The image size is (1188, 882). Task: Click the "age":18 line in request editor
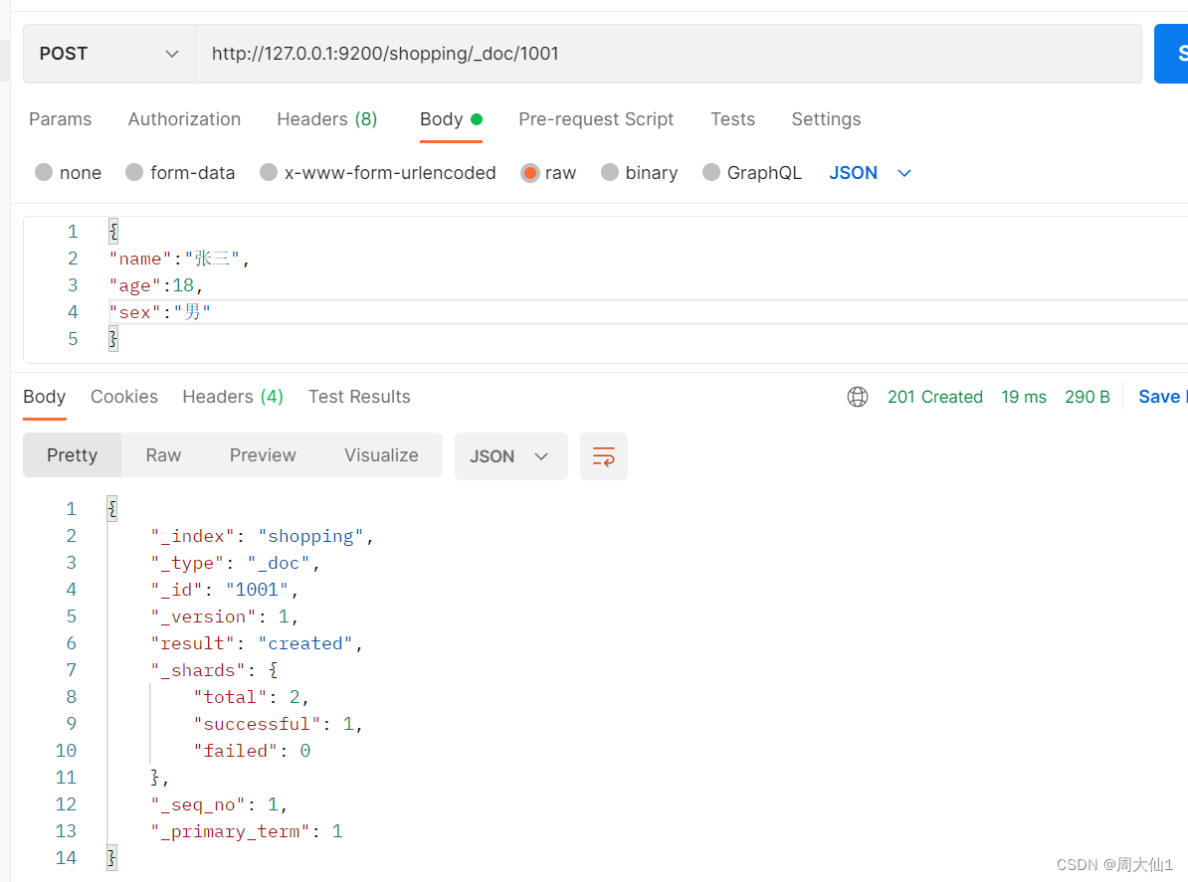(x=156, y=285)
